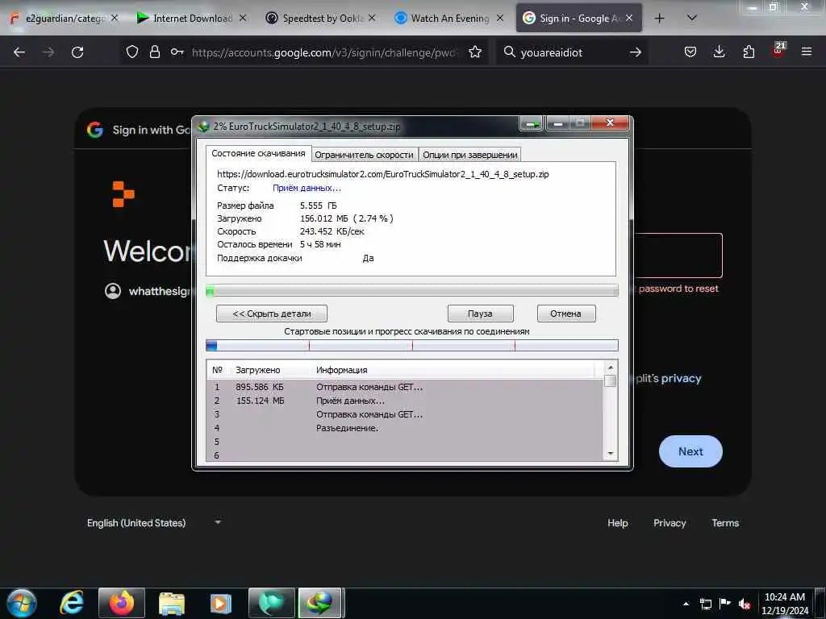Click the accounts.google.com address bar
The width and height of the screenshot is (826, 619).
325,52
